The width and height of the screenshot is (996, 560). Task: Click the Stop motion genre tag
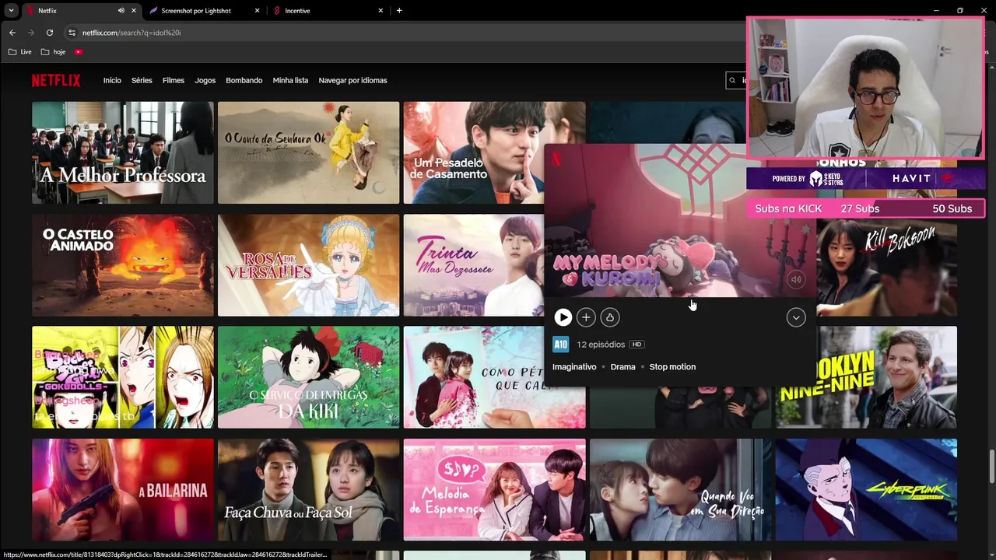[x=672, y=367]
